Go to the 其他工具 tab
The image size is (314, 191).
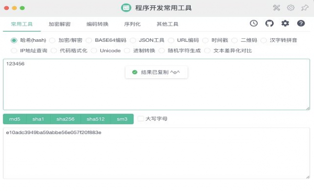point(167,24)
